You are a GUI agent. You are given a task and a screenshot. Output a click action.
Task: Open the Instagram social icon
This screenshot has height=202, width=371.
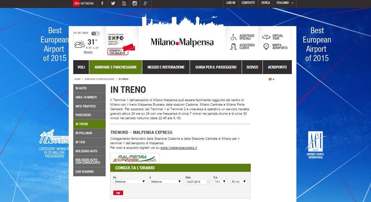point(135,3)
